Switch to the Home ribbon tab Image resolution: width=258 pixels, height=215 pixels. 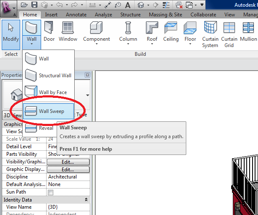[30, 15]
